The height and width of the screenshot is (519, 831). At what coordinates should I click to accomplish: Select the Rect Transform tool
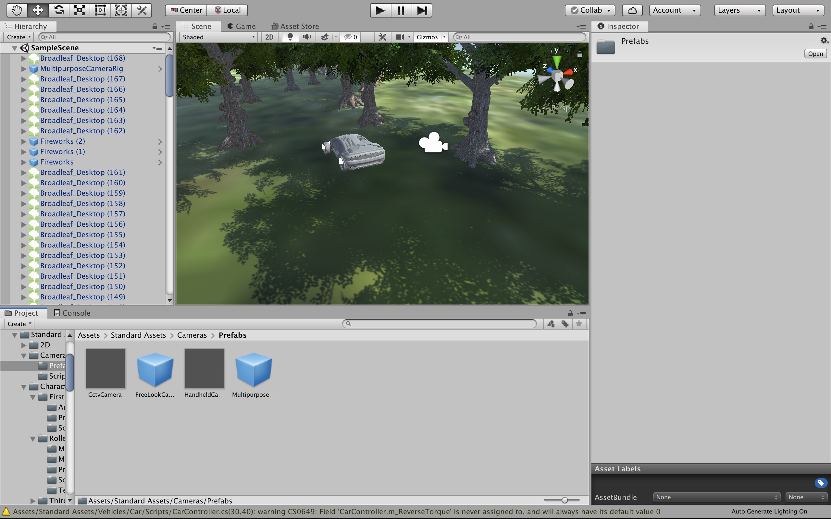pyautogui.click(x=100, y=10)
